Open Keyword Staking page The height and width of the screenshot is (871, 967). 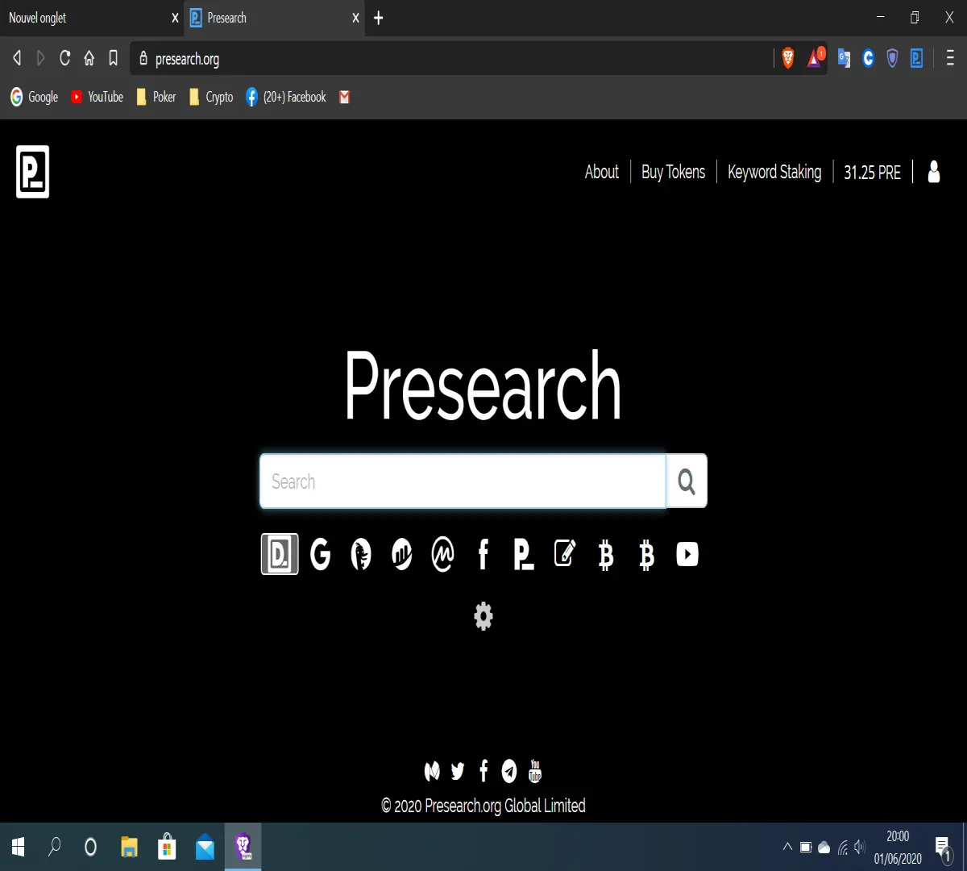[x=774, y=172]
